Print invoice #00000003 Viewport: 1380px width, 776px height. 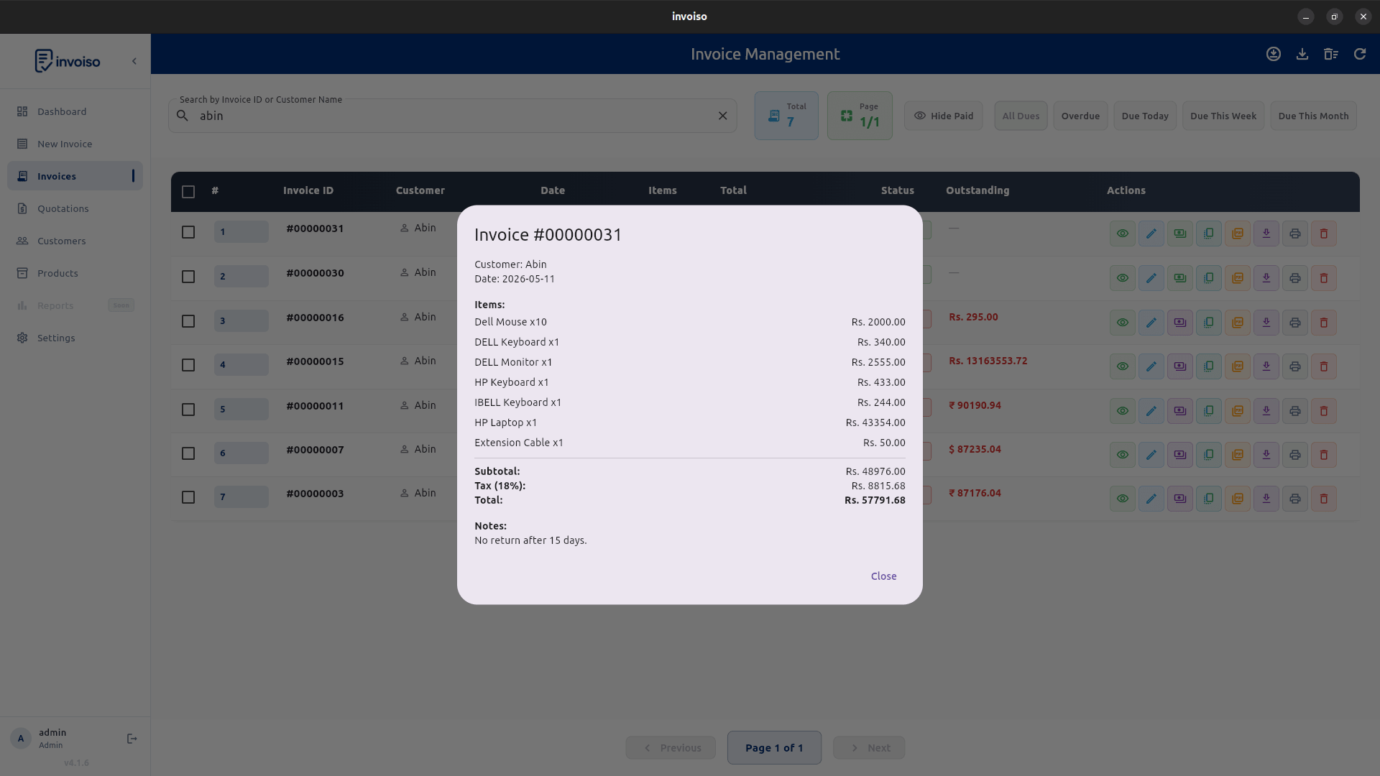tap(1295, 499)
